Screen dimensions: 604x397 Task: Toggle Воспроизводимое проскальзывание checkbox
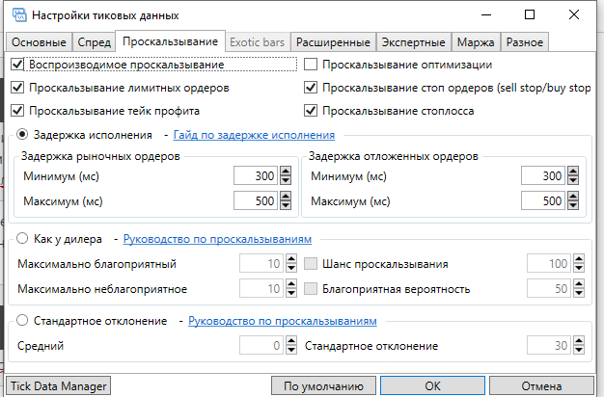point(17,65)
